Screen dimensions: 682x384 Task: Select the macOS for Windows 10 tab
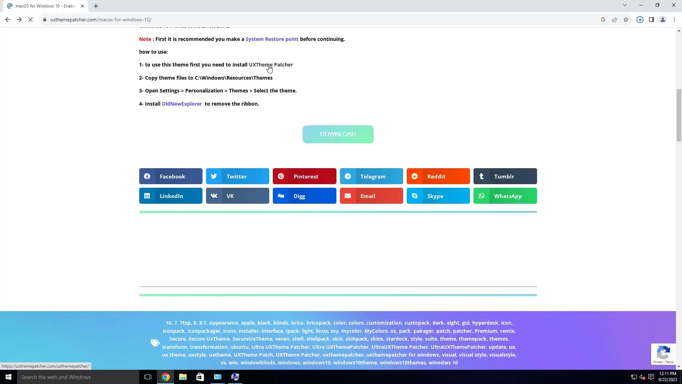tap(45, 6)
